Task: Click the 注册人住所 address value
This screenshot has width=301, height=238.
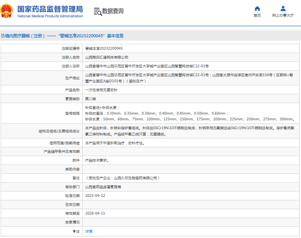Action: tap(147, 66)
